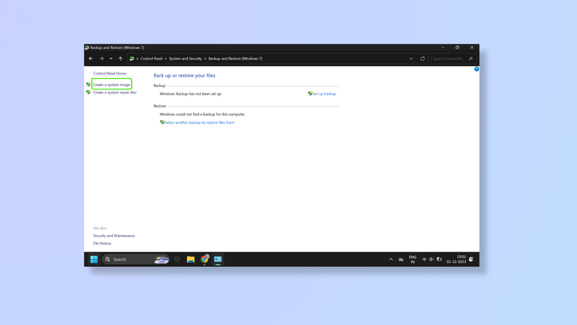577x325 pixels.
Task: Click shield icon beside Create a system repair disc
Action: (x=88, y=92)
